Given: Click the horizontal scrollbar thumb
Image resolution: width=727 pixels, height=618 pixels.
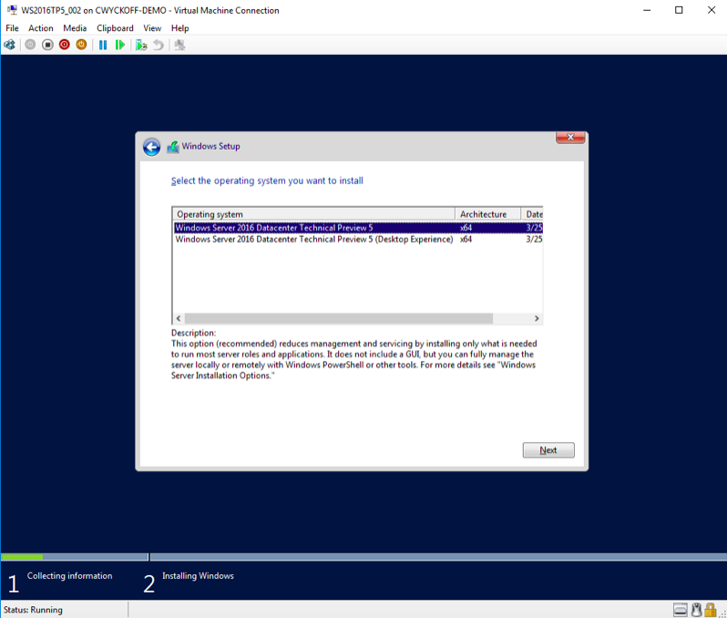Looking at the screenshot, I should click(x=339, y=318).
